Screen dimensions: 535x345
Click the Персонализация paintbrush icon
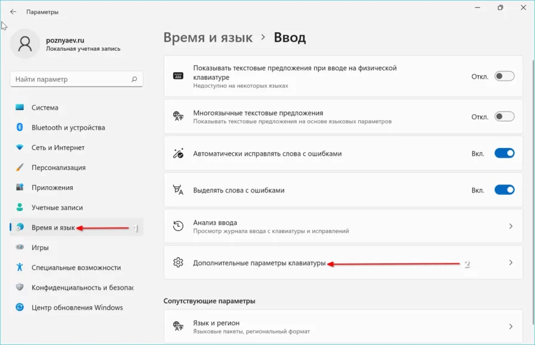coord(20,168)
